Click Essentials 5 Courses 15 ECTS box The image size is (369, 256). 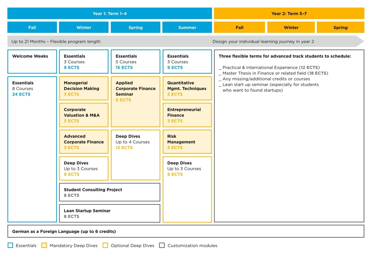click(x=135, y=61)
